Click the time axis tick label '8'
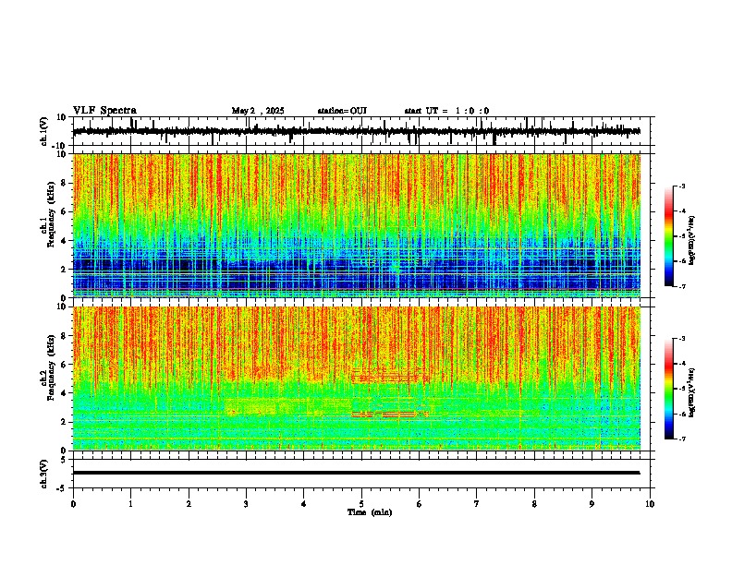The width and height of the screenshot is (732, 565). click(534, 504)
